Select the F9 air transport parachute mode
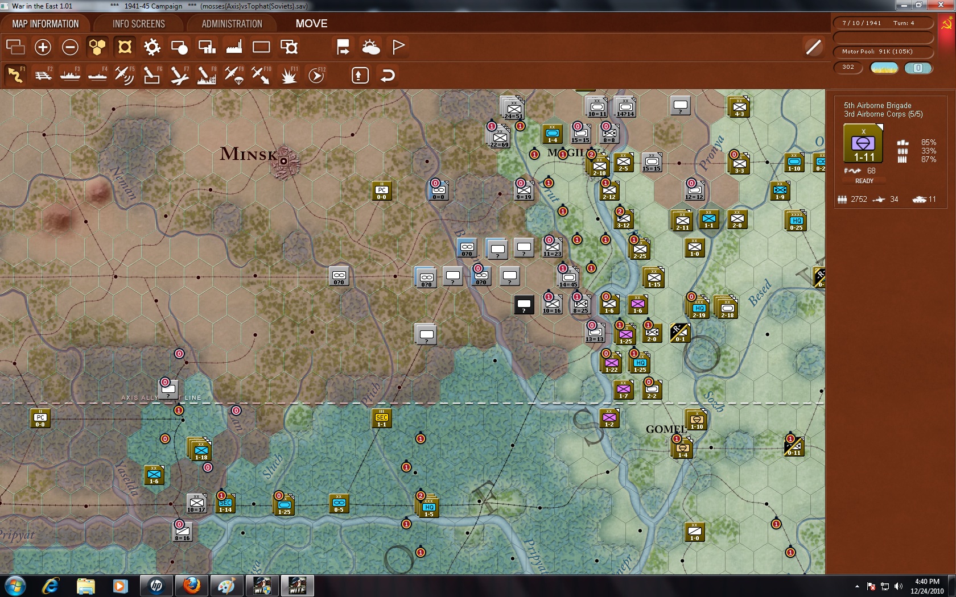Viewport: 956px width, 597px height. [234, 75]
